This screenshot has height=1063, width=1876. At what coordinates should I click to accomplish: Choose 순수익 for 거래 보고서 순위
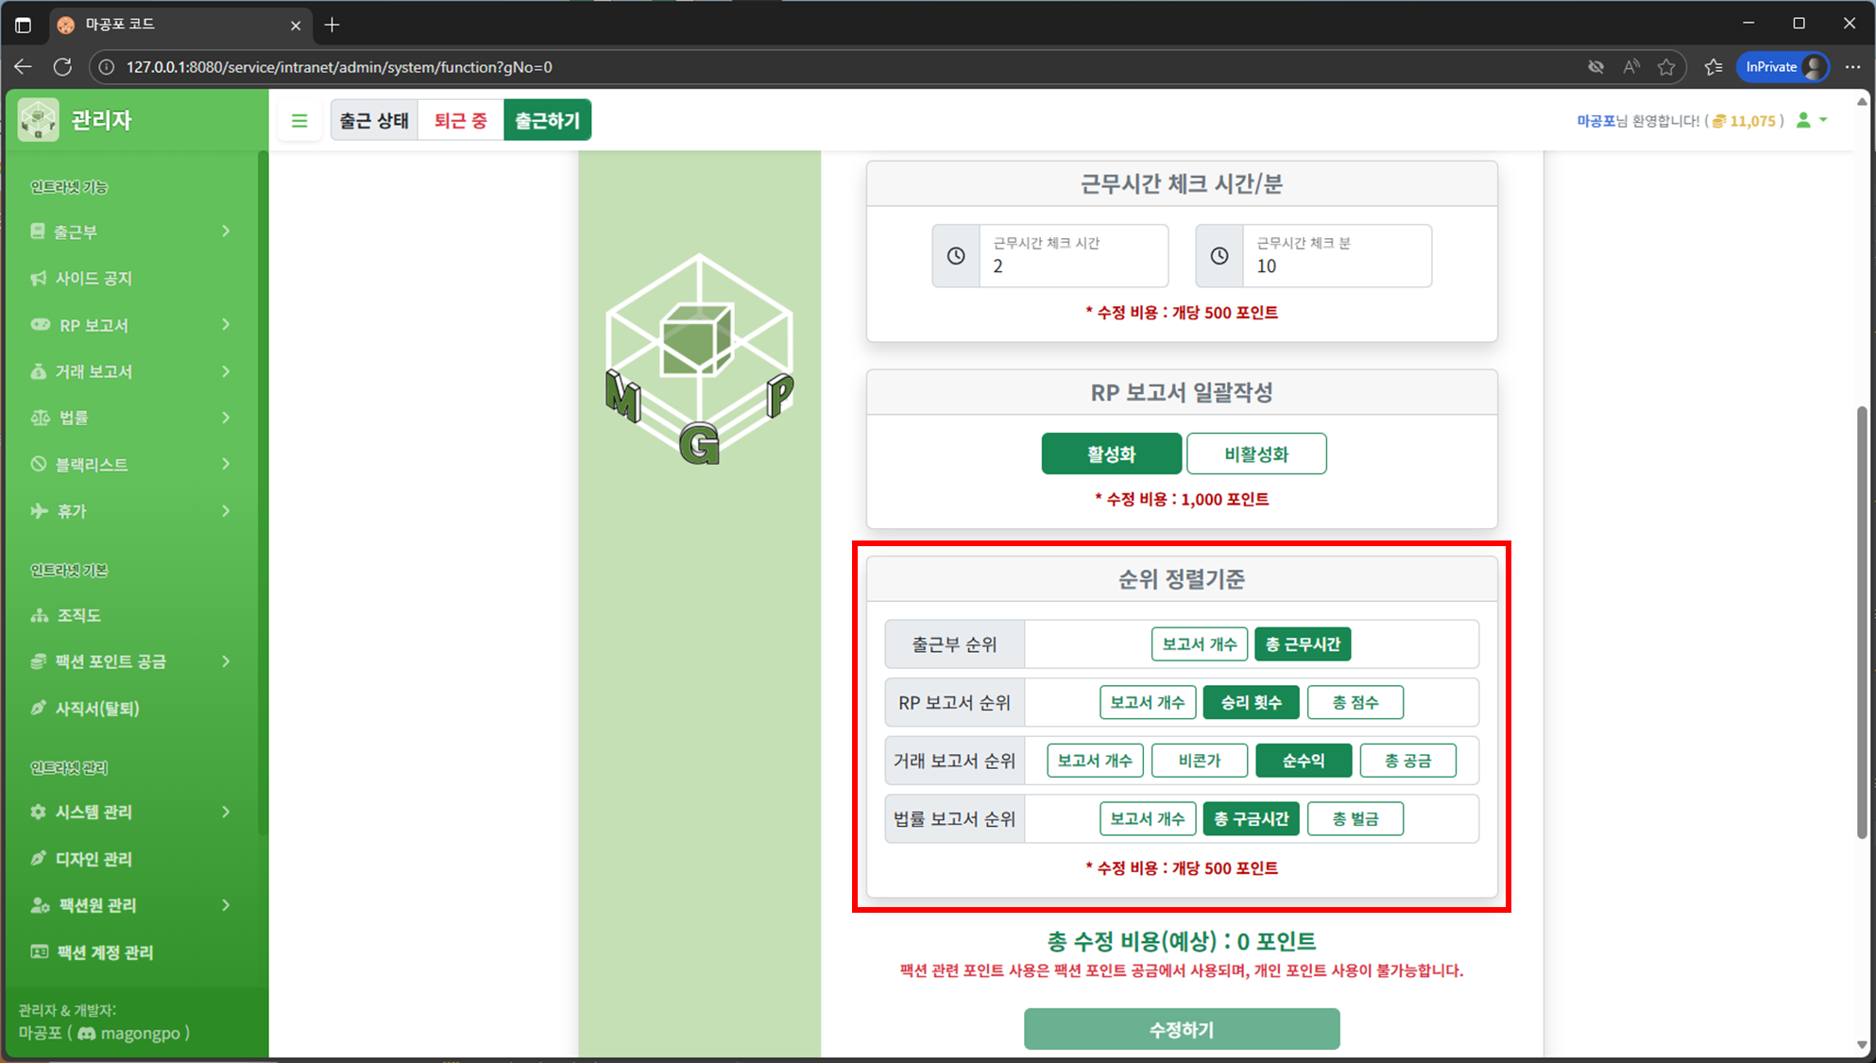tap(1304, 761)
